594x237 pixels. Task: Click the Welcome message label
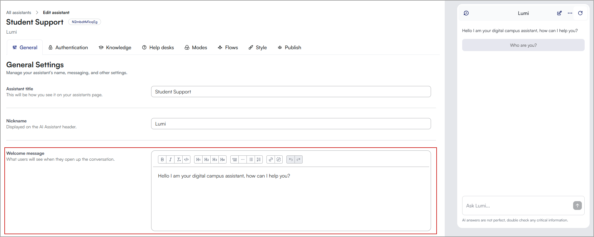tap(25, 153)
